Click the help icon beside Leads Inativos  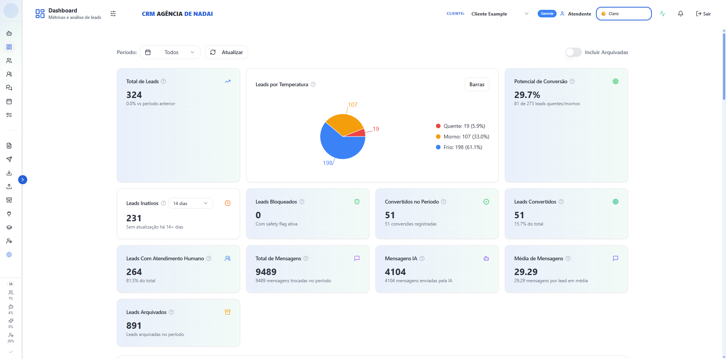(163, 203)
